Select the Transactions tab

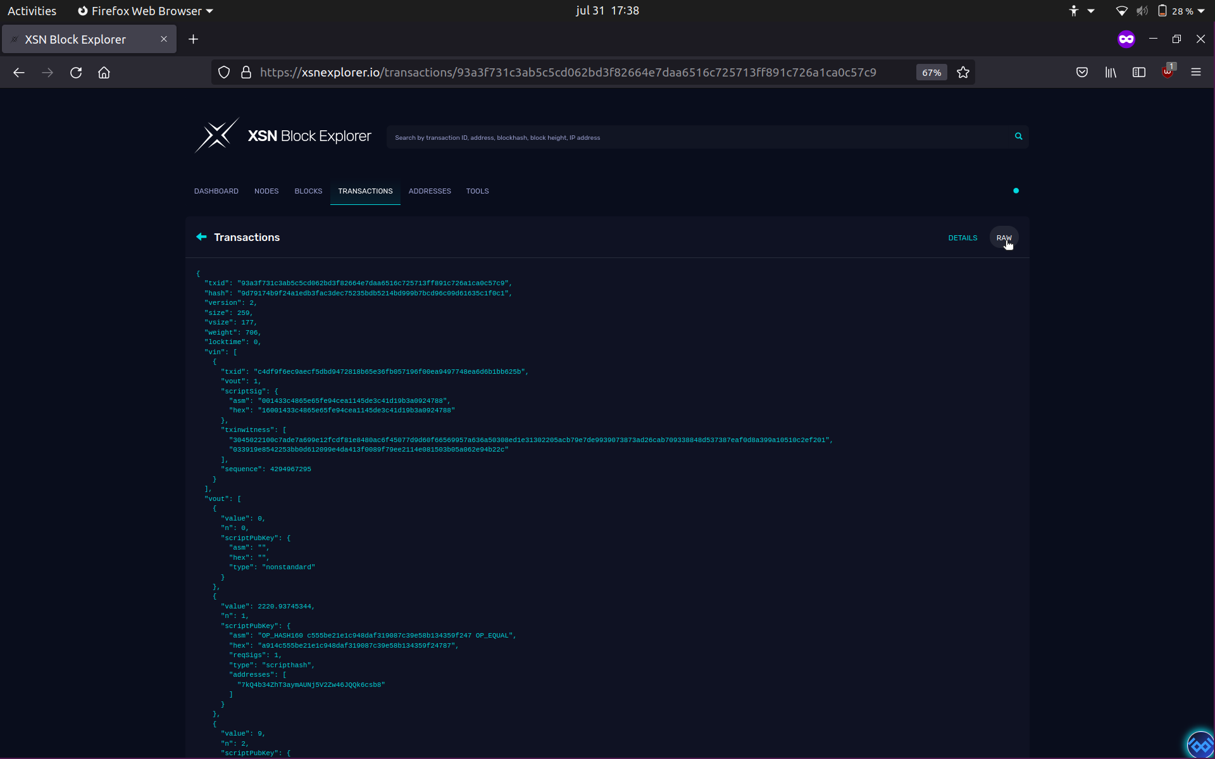[365, 191]
